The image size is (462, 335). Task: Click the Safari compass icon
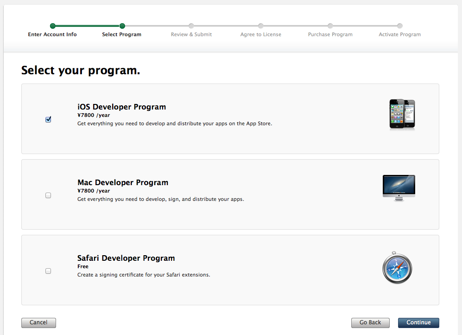[x=397, y=268]
